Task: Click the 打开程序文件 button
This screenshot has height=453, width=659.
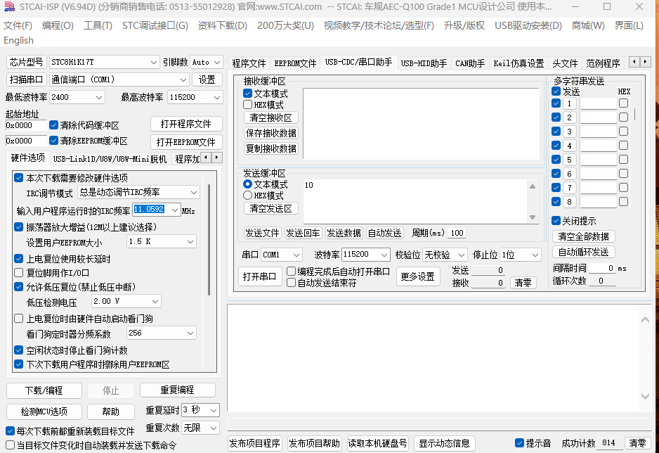Action: tap(186, 124)
